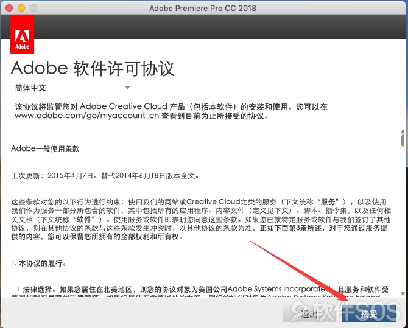Click the window title 'Adobe Premiere Pro CC 2018'
Viewport: 408px width, 328px height.
(203, 8)
